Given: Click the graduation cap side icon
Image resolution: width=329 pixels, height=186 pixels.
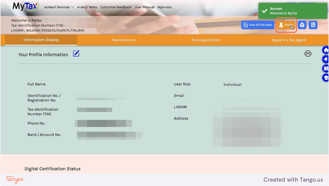Looking at the screenshot, I should click(326, 78).
